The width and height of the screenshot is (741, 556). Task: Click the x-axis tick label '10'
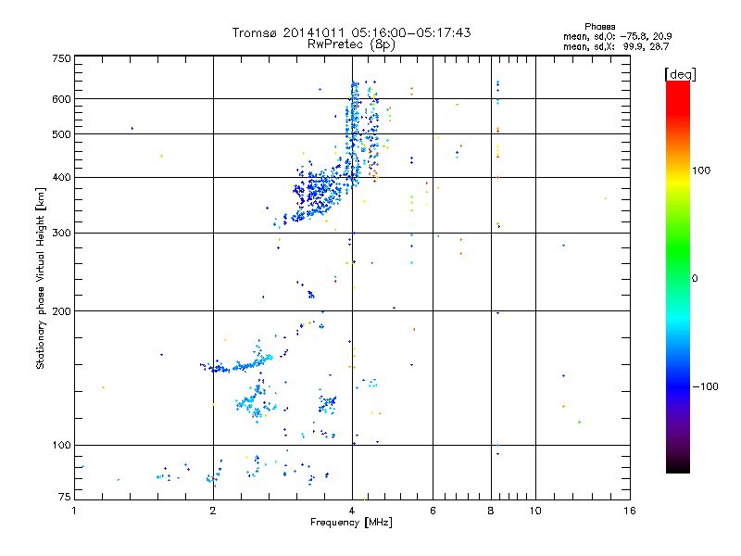click(x=535, y=511)
